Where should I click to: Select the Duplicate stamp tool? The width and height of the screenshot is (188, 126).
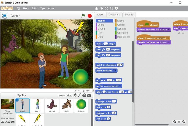(96, 8)
